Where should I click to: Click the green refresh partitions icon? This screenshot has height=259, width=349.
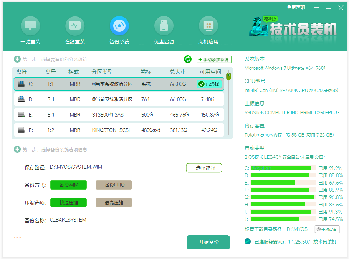click(188, 59)
